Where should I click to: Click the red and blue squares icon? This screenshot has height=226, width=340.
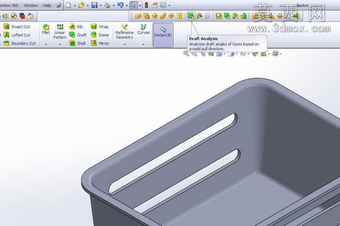pyautogui.click(x=22, y=16)
